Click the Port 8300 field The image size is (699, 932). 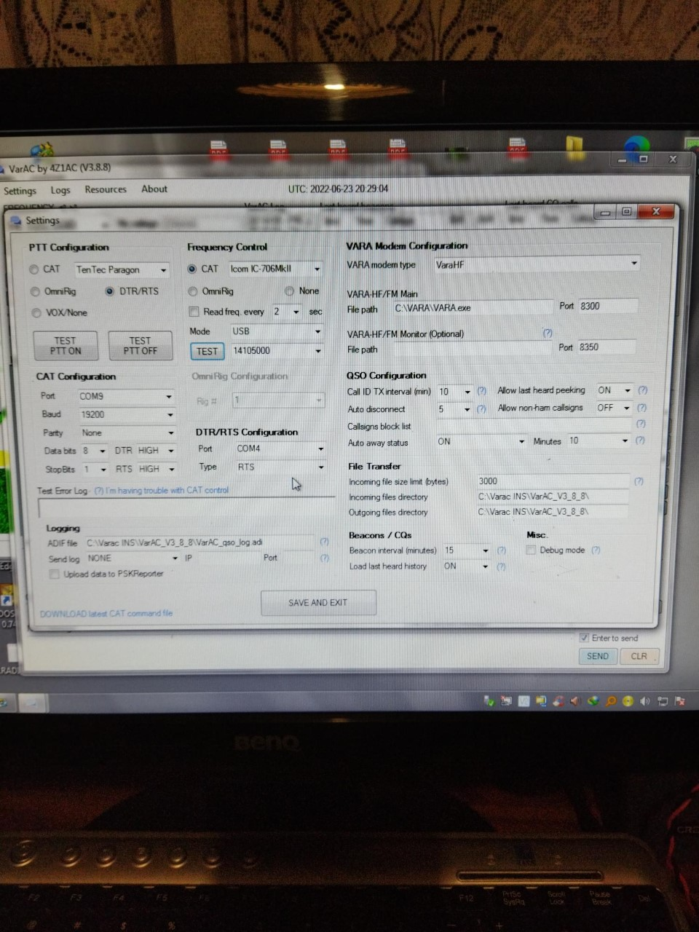click(x=608, y=306)
